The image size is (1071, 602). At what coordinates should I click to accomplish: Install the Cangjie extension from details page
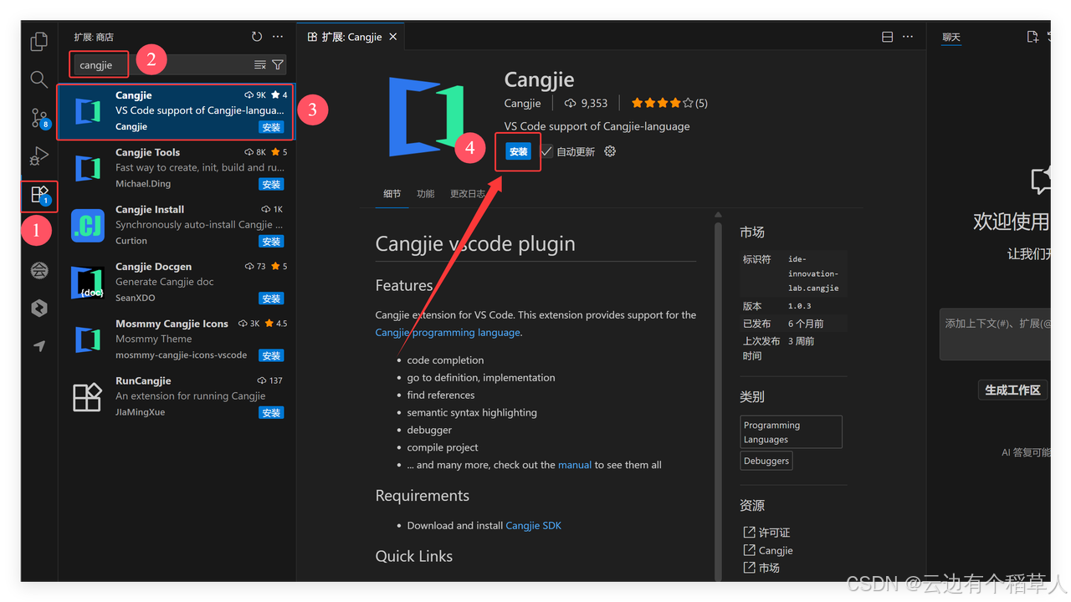coord(519,151)
